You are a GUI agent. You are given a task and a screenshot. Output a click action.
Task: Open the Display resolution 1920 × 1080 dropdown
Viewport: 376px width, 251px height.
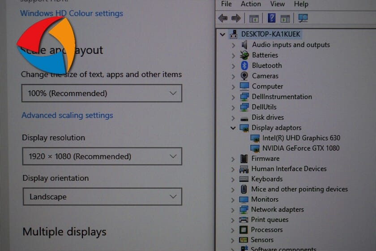(x=102, y=156)
